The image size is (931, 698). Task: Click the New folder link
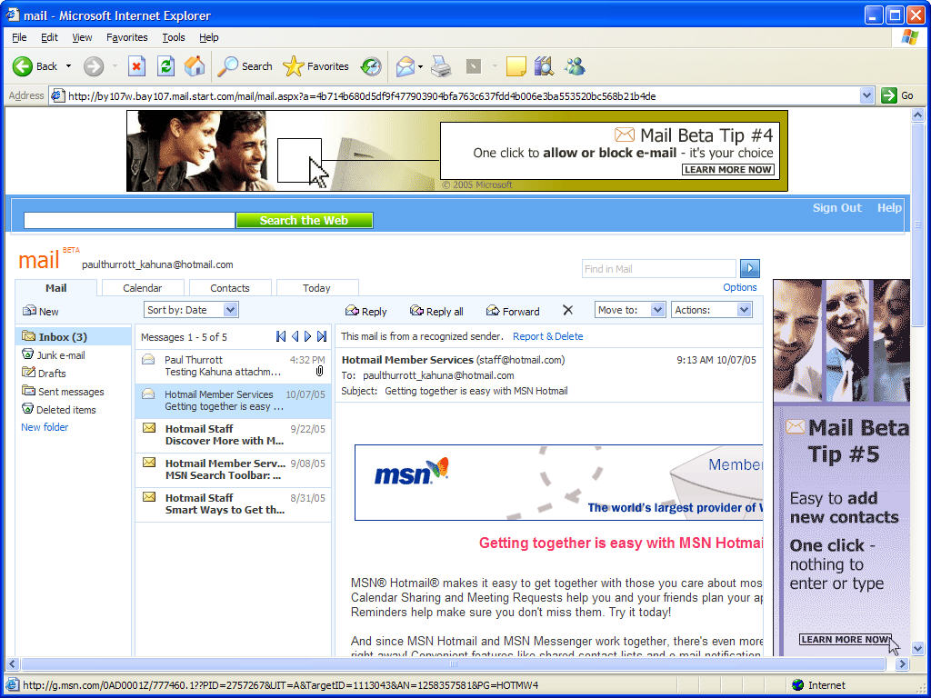click(45, 427)
